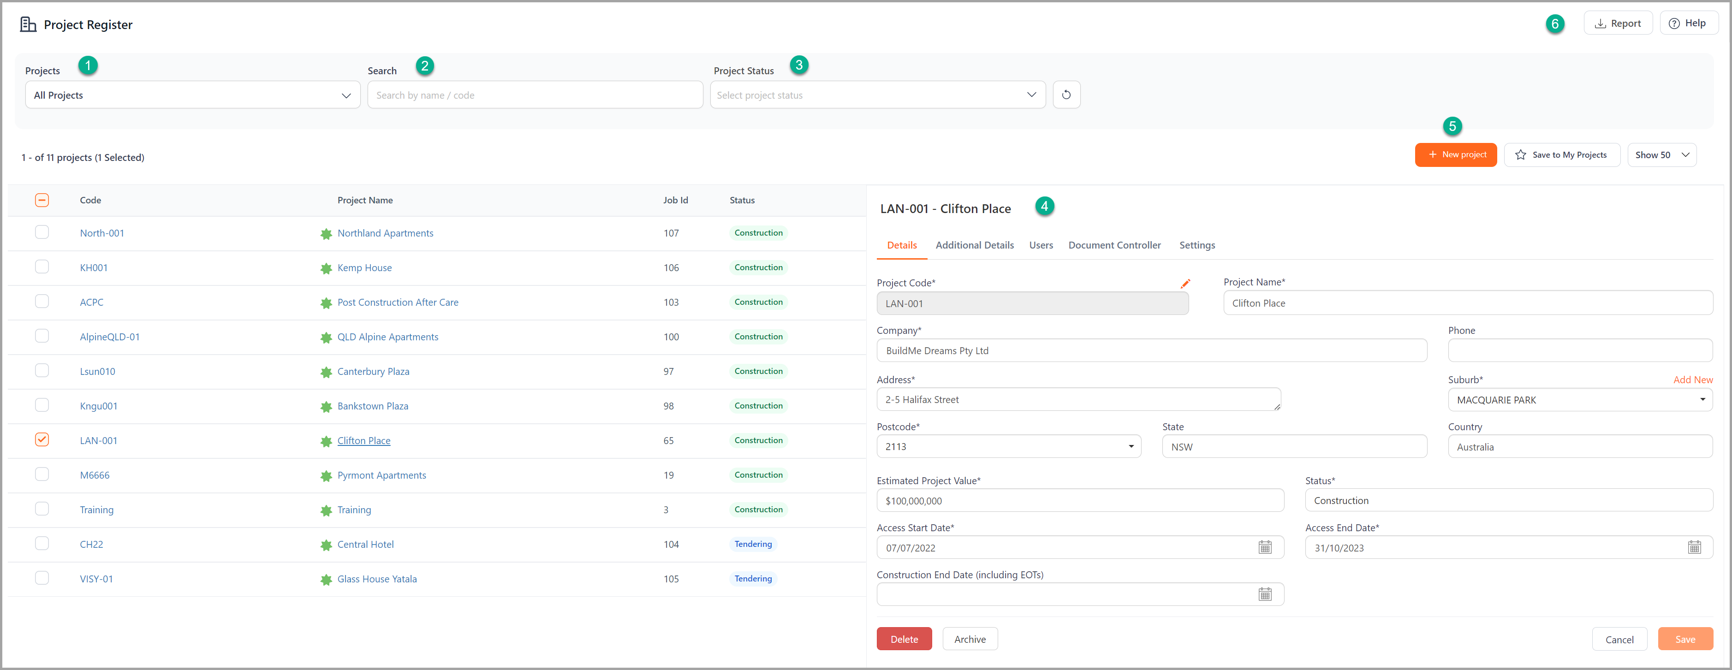Switch to the Users tab
1732x670 pixels.
(x=1041, y=245)
